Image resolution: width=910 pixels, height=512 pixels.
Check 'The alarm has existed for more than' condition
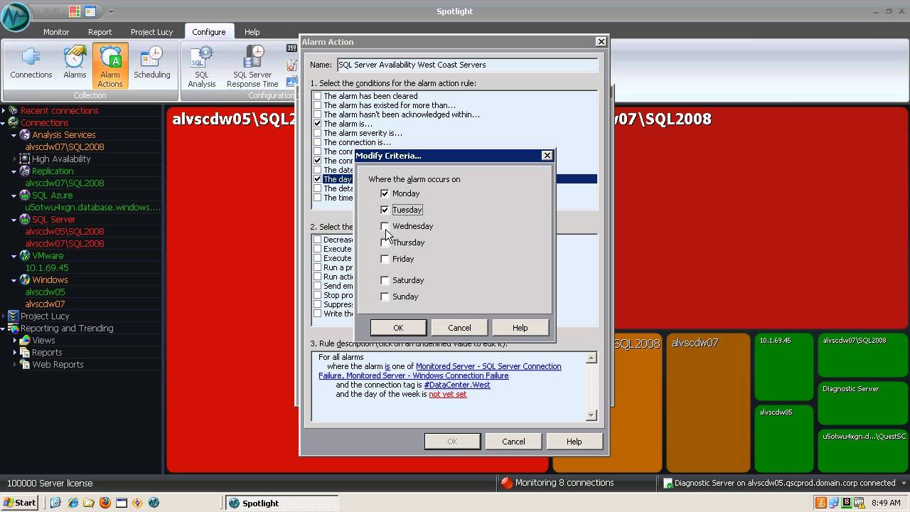click(318, 105)
